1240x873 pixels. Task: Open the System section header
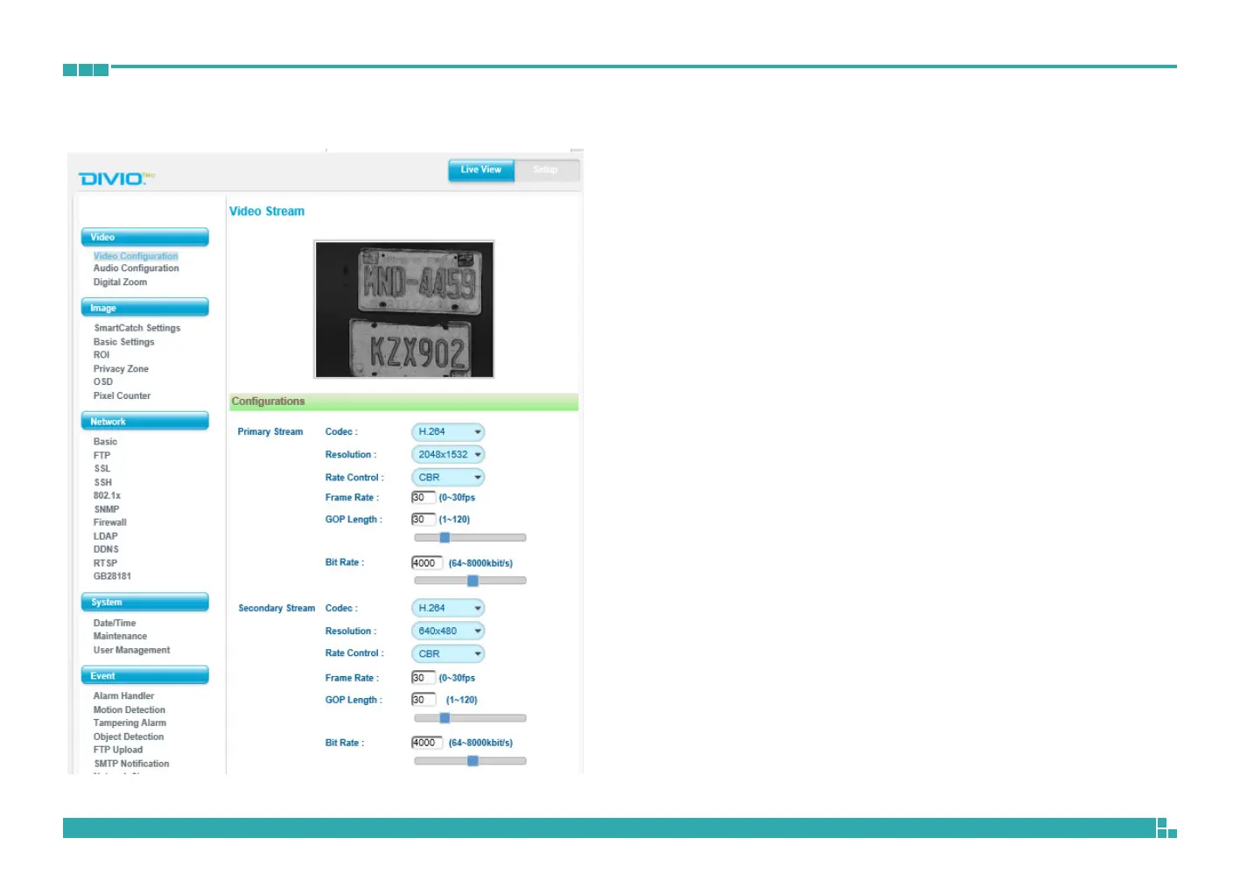point(145,602)
